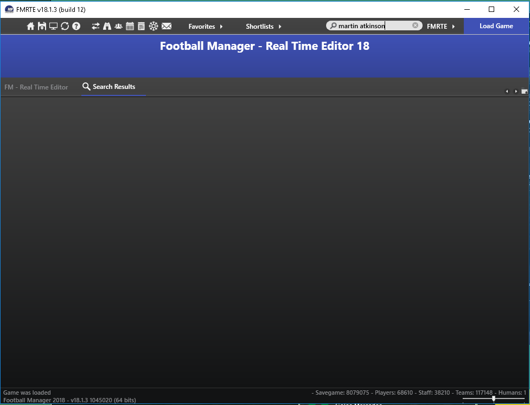Click the Load Game button
Image resolution: width=530 pixels, height=405 pixels.
click(496, 26)
